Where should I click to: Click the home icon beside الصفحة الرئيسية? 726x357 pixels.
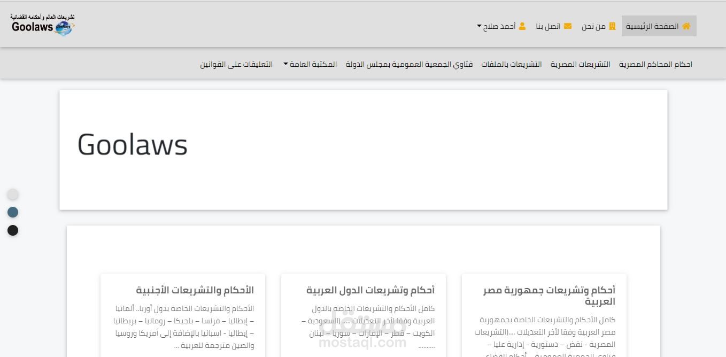tap(686, 26)
